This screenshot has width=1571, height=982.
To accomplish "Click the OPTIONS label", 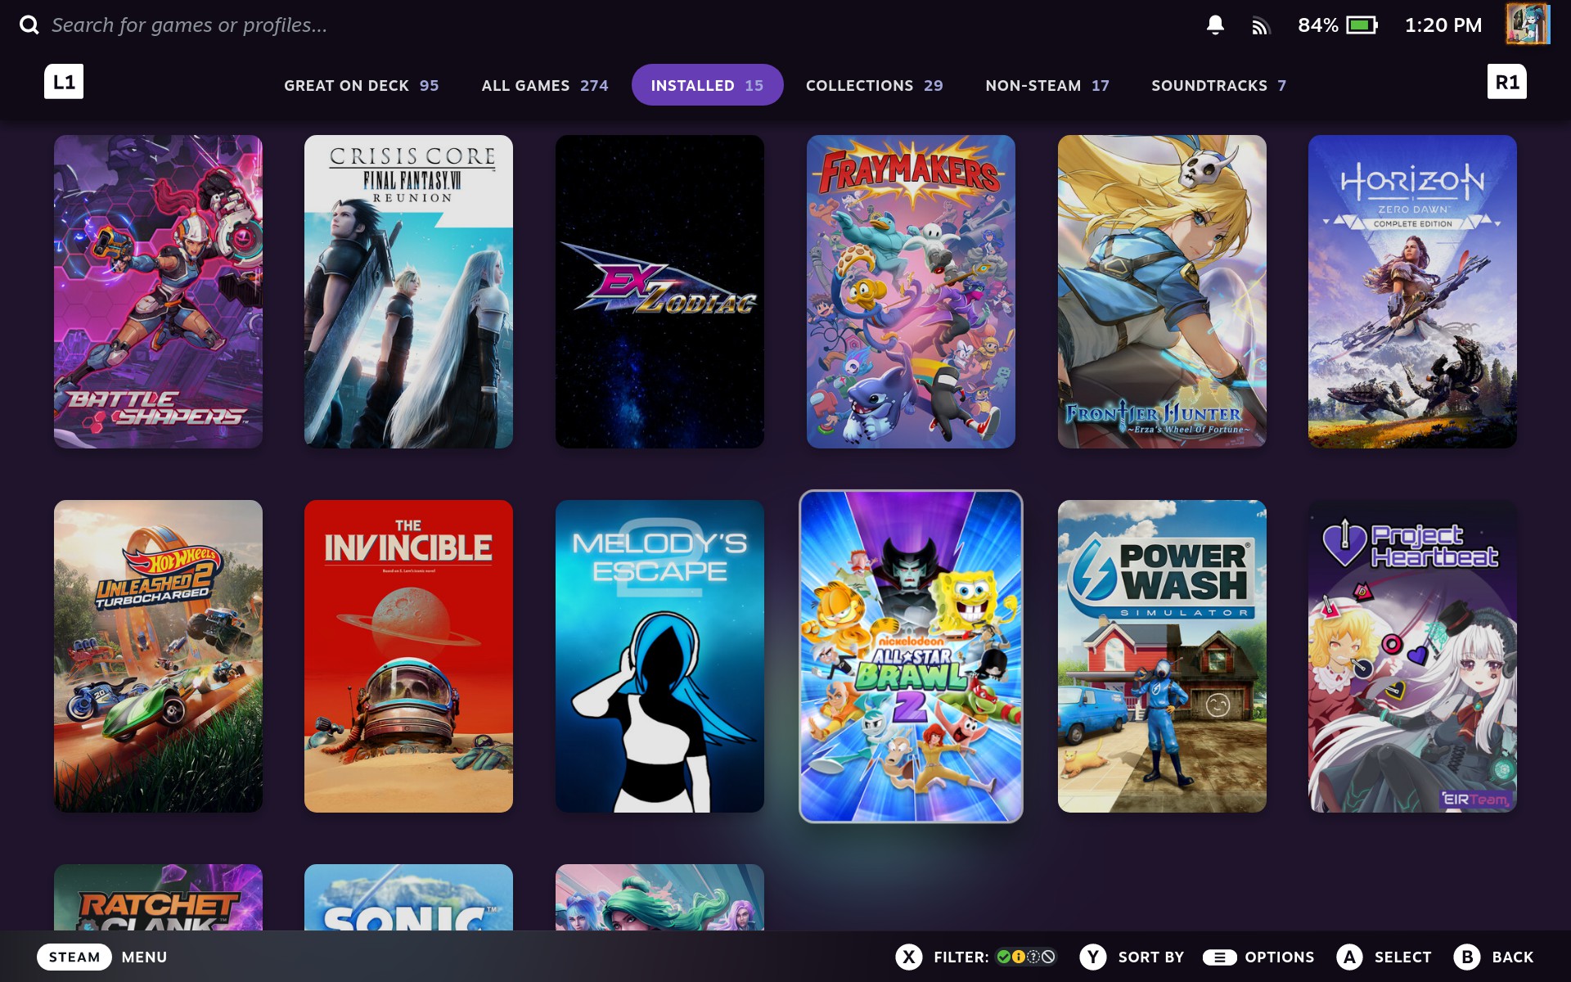I will [x=1280, y=957].
